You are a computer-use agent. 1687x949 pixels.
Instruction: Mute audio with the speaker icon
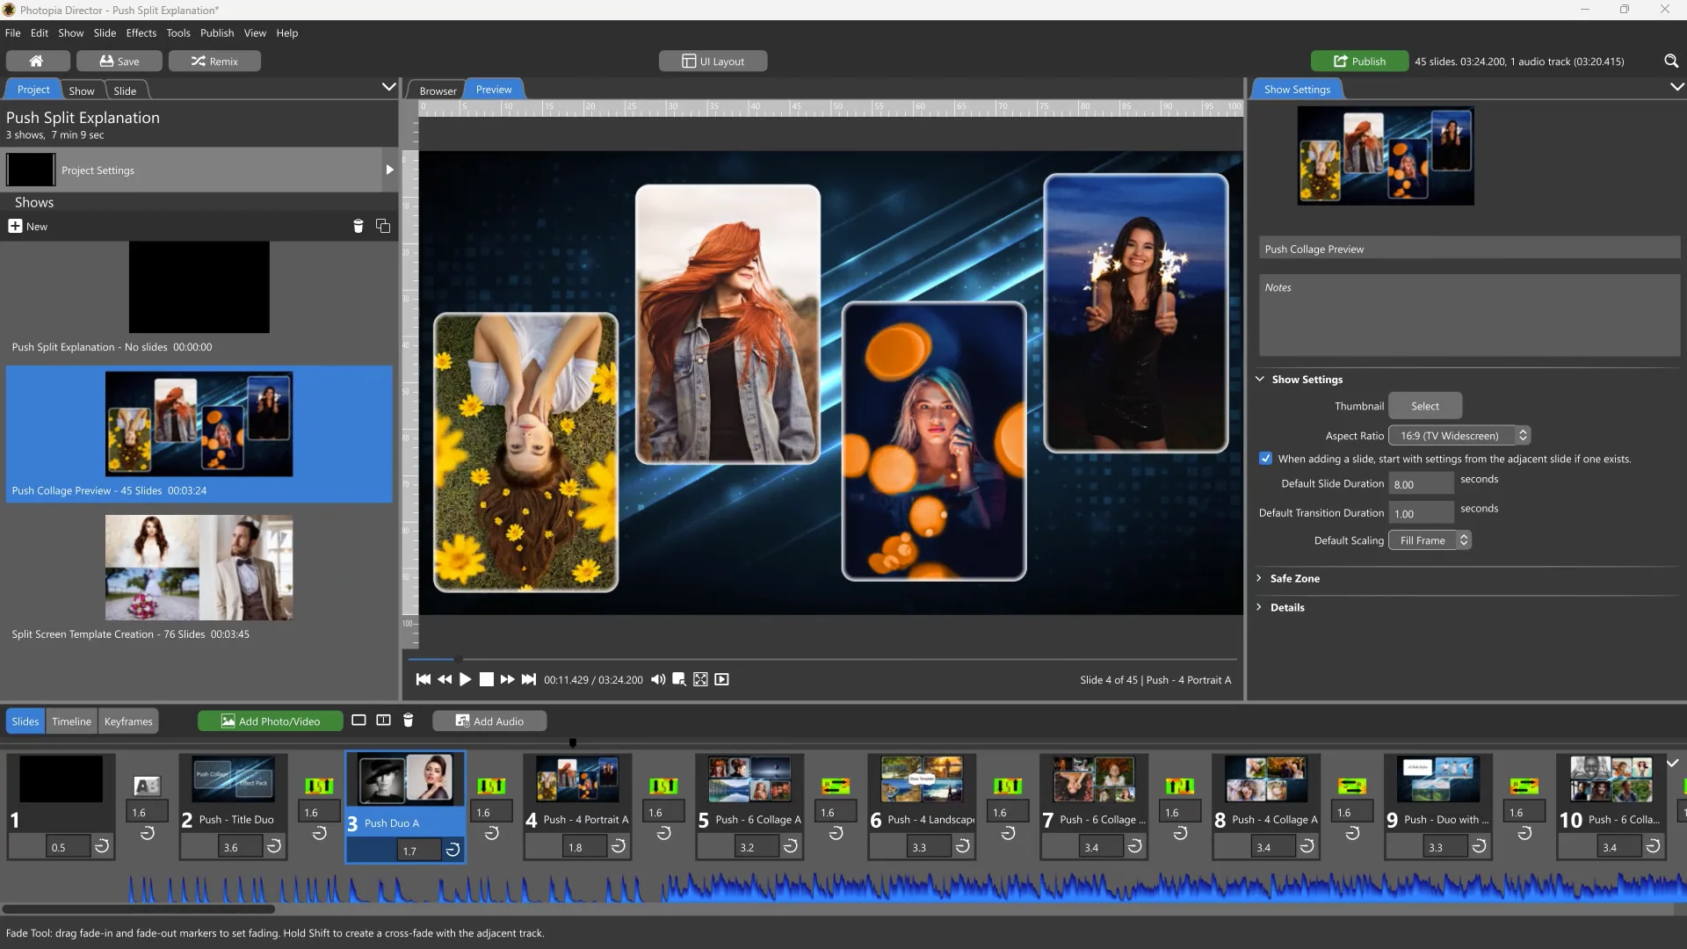[x=658, y=679]
